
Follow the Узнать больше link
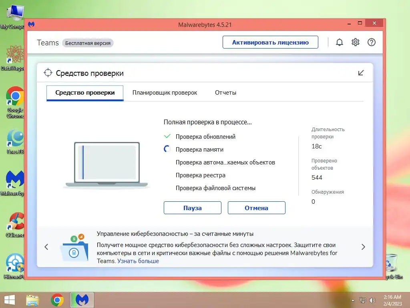tap(138, 261)
